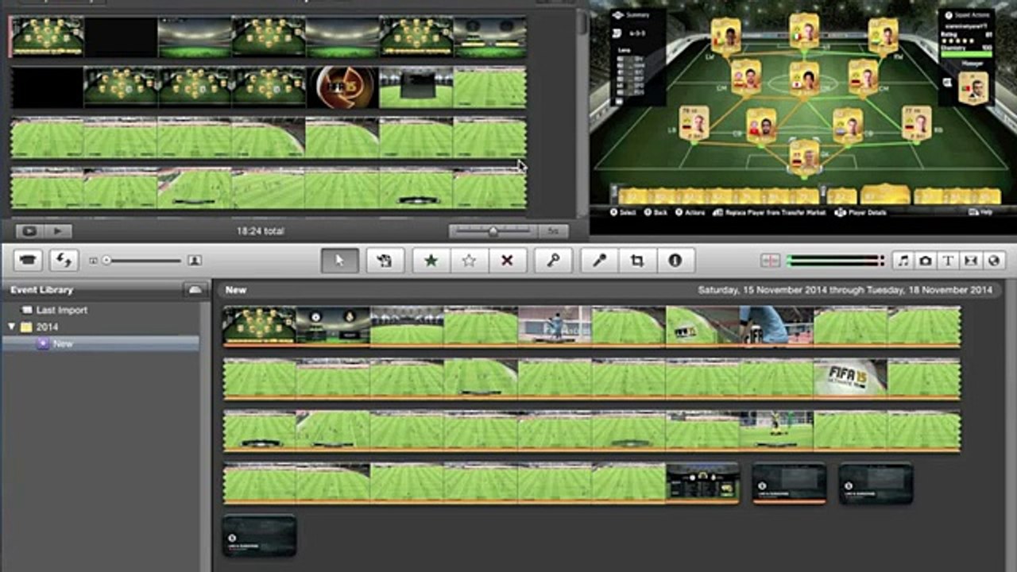Select Last Import in the Event Library
The image size is (1017, 572).
point(61,310)
